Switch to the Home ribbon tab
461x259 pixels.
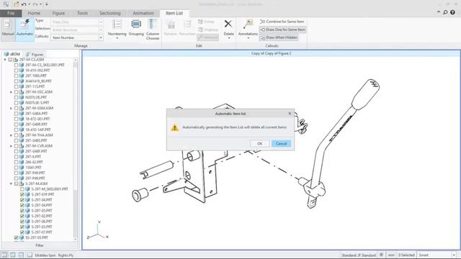coord(34,13)
